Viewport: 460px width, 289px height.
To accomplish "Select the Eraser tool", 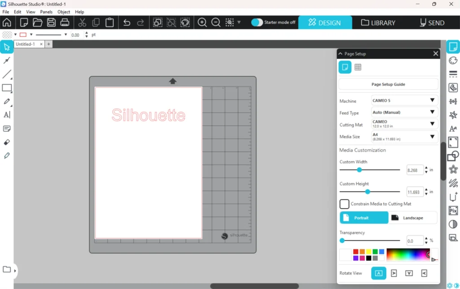I will 7,142.
